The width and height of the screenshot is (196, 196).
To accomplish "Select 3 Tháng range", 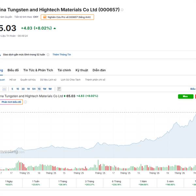I will (90, 183).
